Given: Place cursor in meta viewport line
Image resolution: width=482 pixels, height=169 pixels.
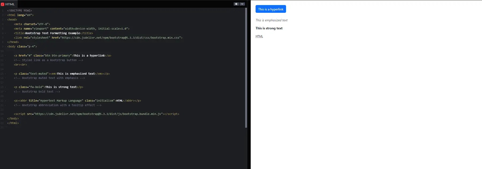Looking at the screenshot, I should (72, 29).
